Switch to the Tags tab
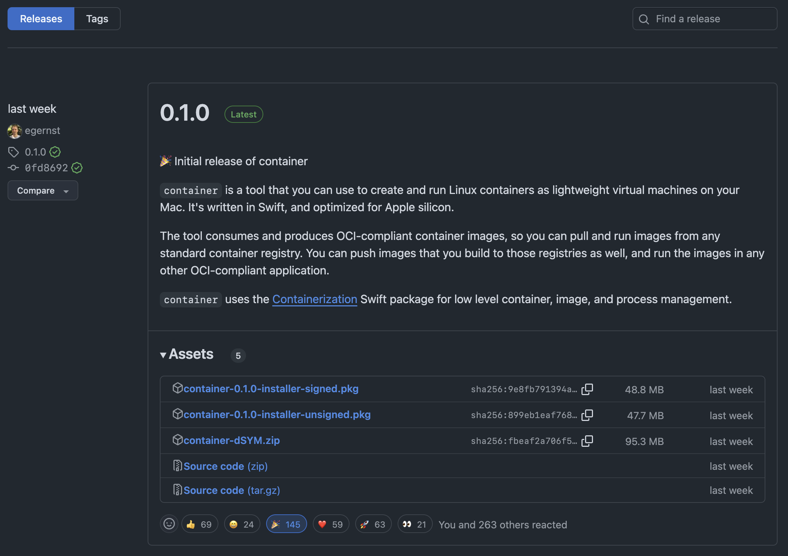 point(97,19)
